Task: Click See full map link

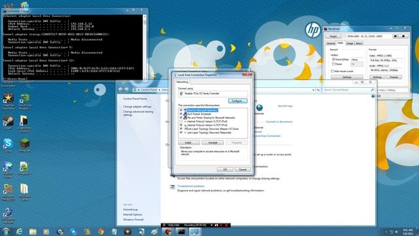Action: pos(285,106)
